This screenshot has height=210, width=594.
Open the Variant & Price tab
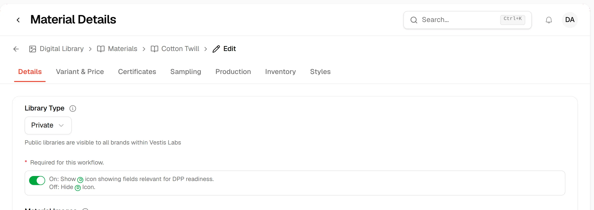[80, 72]
